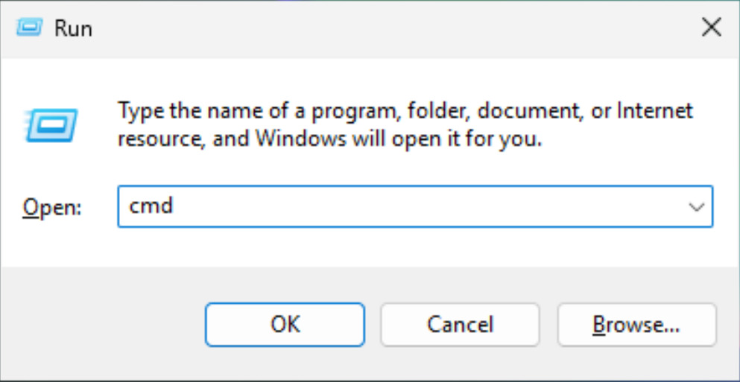Click the white area below the Run icon

click(50, 168)
